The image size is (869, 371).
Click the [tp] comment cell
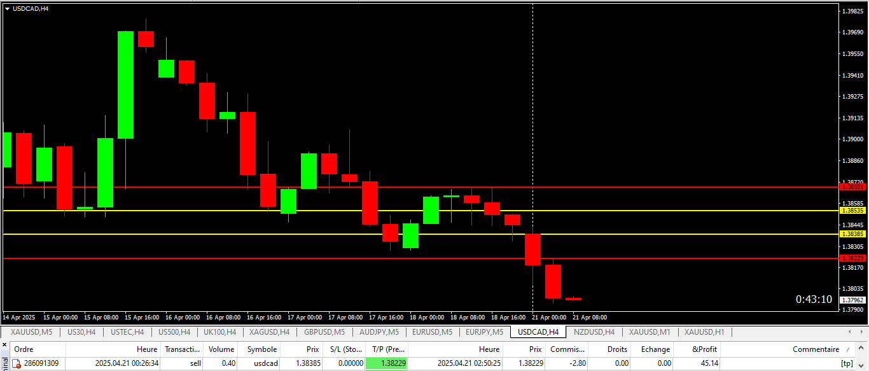coord(847,363)
